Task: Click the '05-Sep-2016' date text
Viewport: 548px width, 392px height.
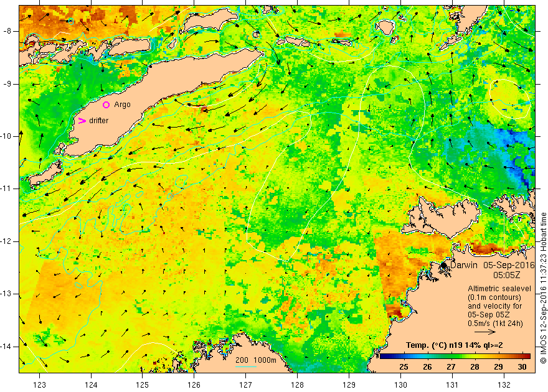Action: [509, 265]
